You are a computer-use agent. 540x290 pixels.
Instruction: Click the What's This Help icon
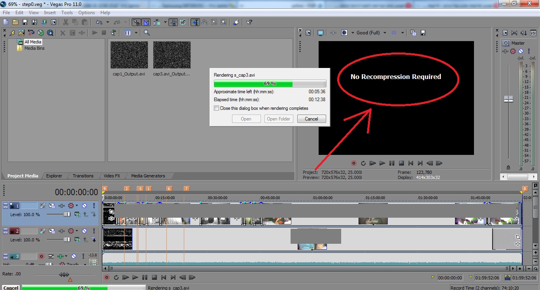coord(249,22)
